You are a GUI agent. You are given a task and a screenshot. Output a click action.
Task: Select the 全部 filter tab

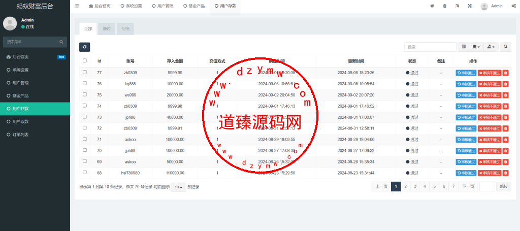pyautogui.click(x=88, y=29)
